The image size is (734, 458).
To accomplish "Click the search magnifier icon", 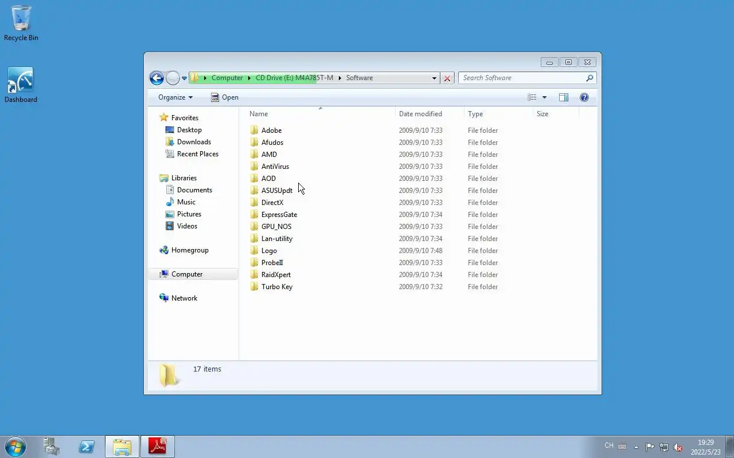I will pos(589,78).
